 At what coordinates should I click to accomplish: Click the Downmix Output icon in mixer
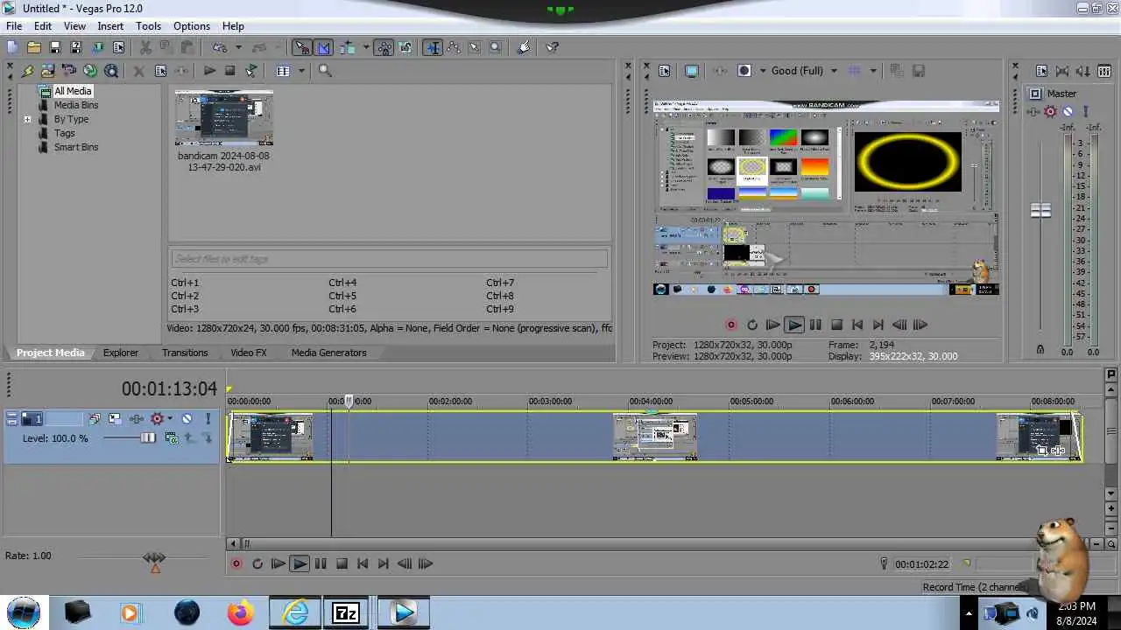point(1062,71)
